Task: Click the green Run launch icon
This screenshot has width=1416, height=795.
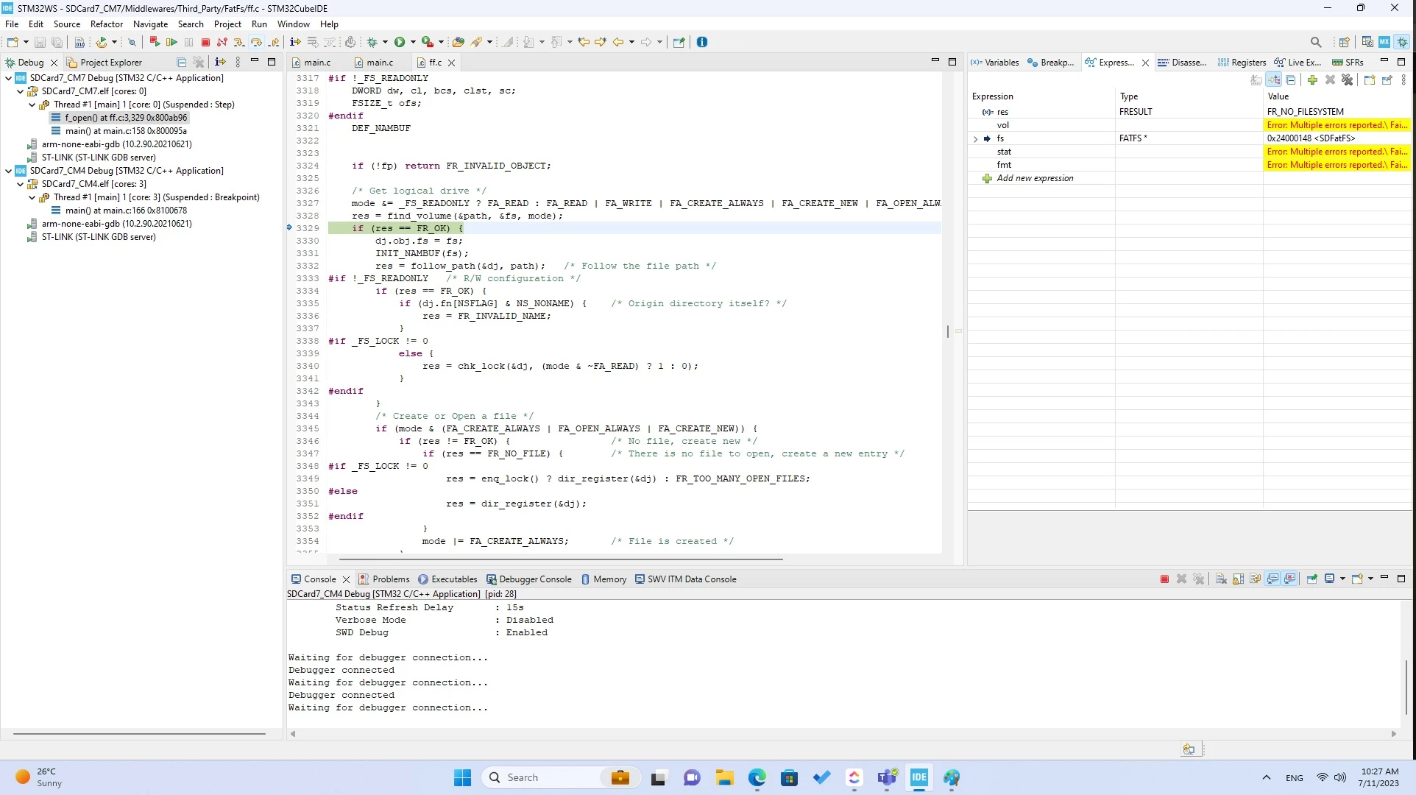Action: tap(400, 42)
